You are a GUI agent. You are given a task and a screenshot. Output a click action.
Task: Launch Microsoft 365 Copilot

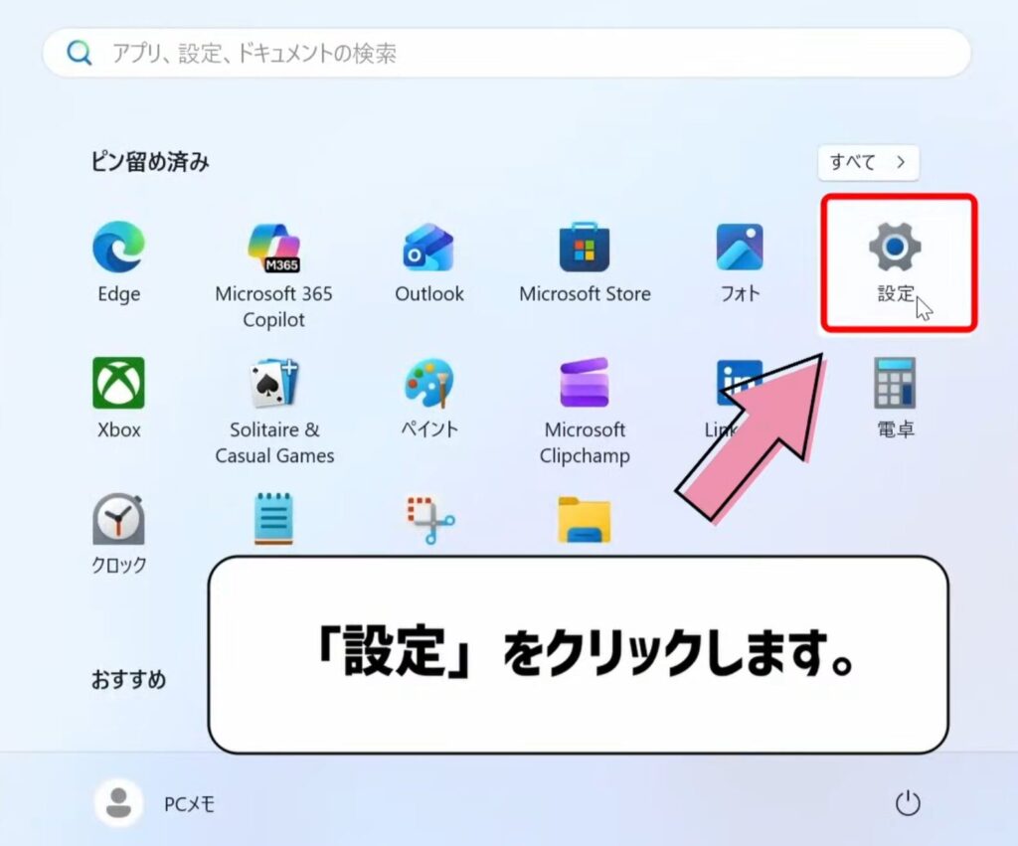click(274, 249)
